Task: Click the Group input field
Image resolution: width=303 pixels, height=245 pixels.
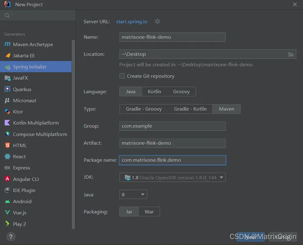Action: (x=173, y=126)
